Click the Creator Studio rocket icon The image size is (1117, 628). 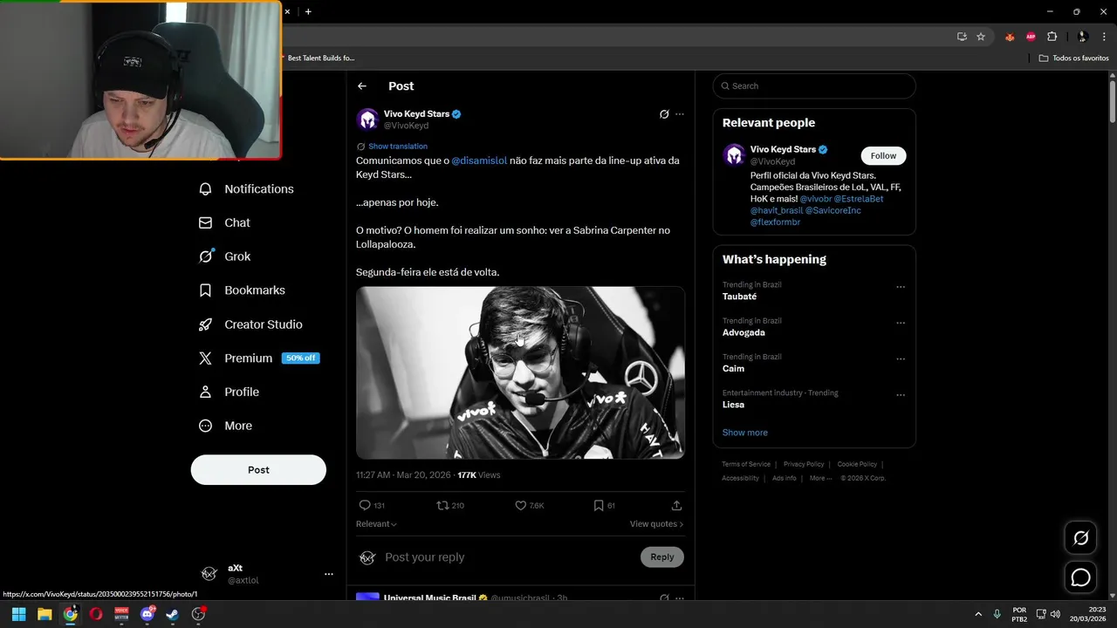coord(206,324)
